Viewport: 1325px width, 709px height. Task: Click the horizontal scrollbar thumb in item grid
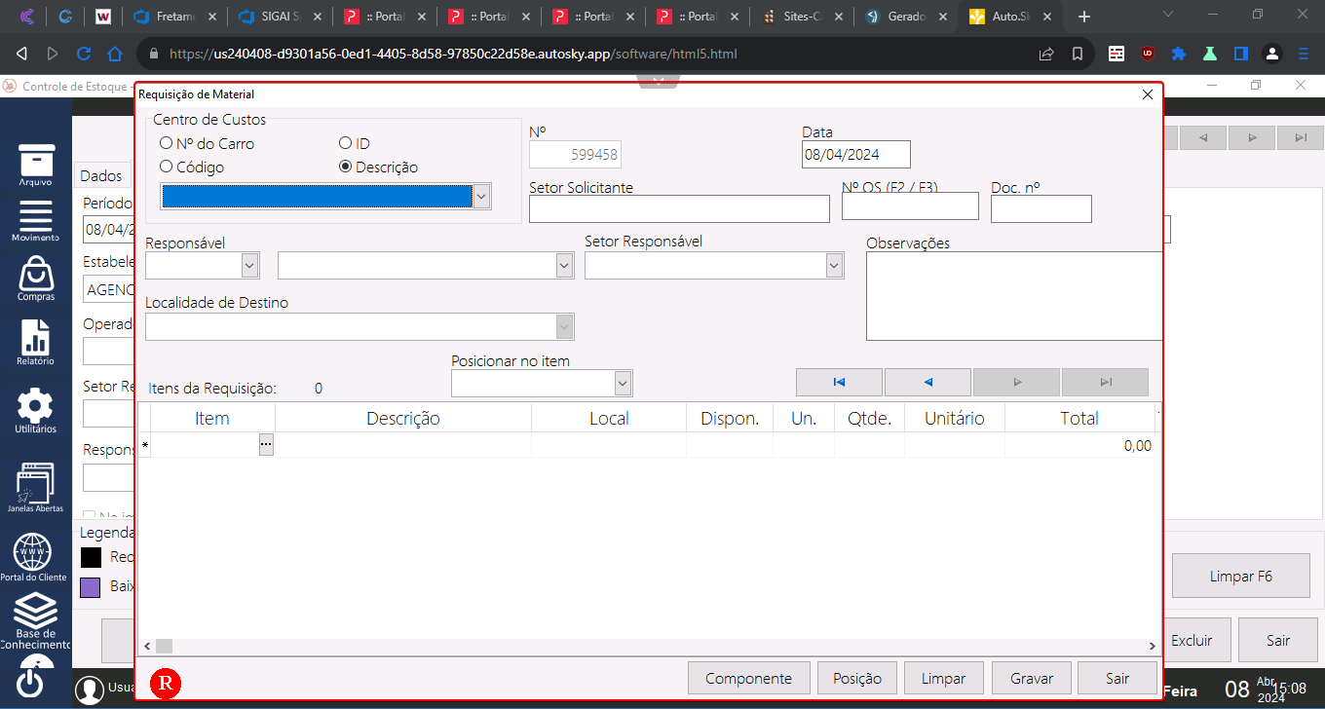point(164,646)
